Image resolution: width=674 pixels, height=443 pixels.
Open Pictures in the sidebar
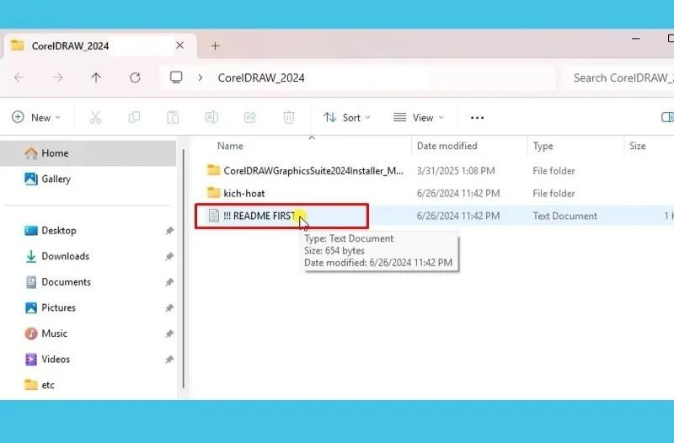click(58, 307)
